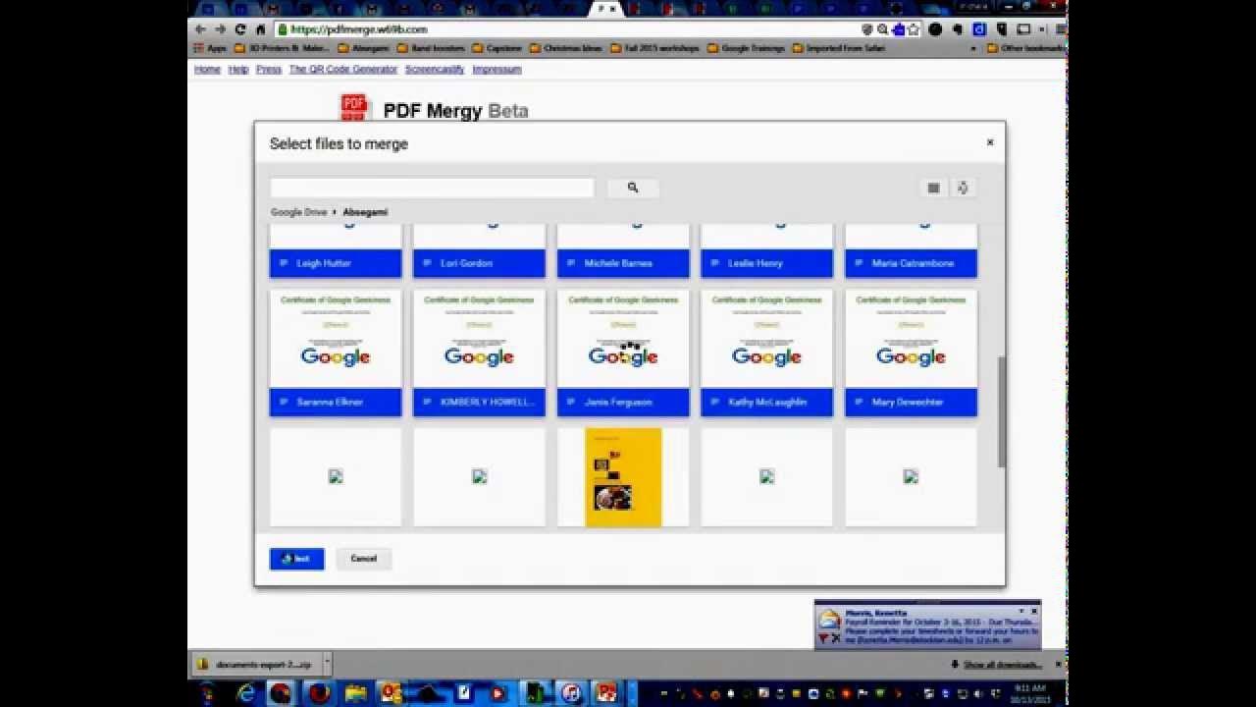Image resolution: width=1256 pixels, height=707 pixels.
Task: Click the address bar URL
Action: point(359,29)
